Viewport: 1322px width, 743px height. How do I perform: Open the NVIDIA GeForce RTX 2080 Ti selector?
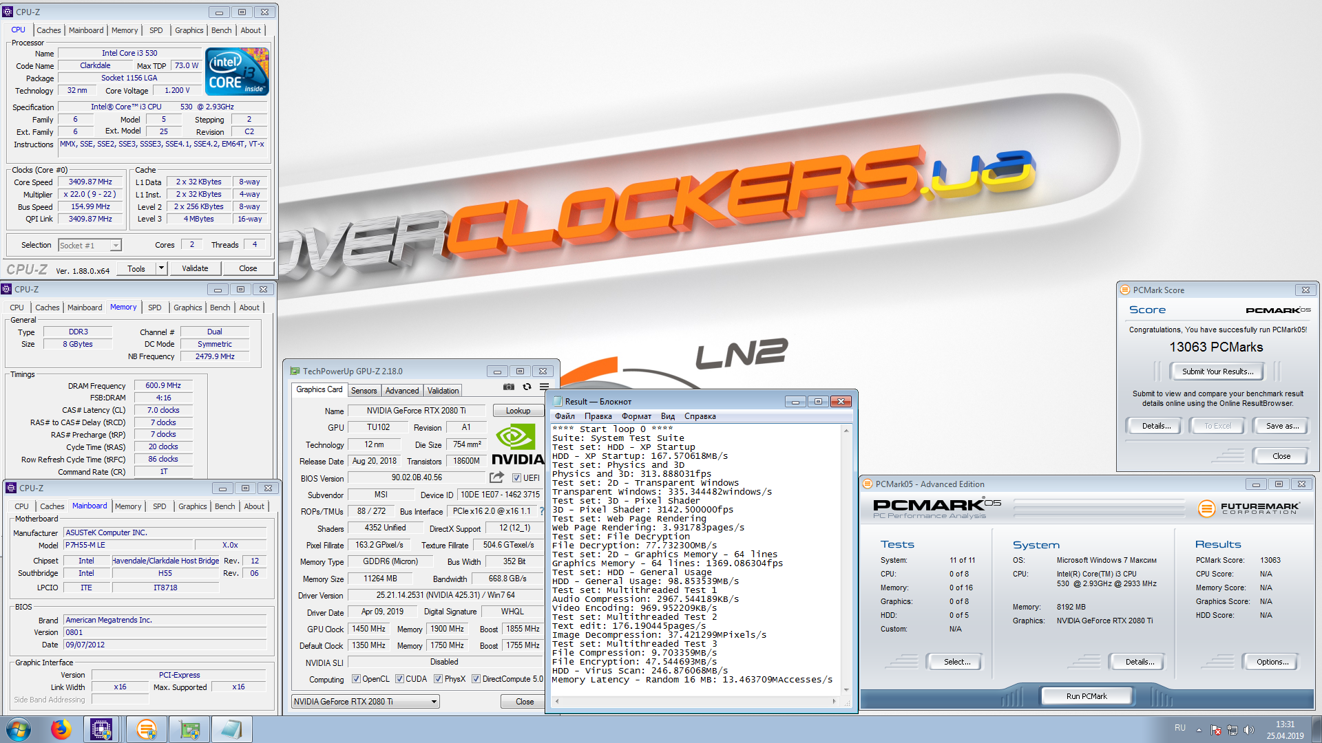tap(366, 701)
